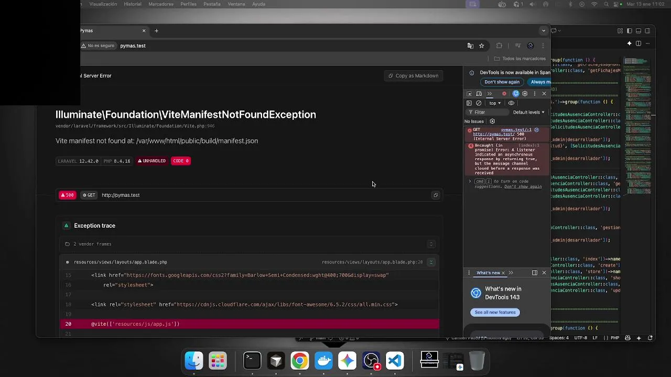Open the Pestaña menu
Image resolution: width=671 pixels, height=377 pixels.
[212, 4]
